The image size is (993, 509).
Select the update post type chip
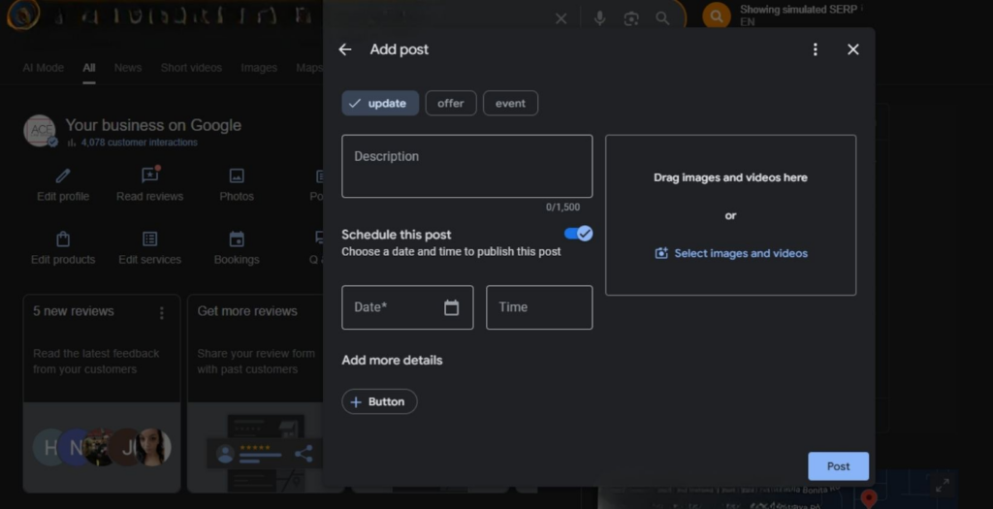(380, 104)
